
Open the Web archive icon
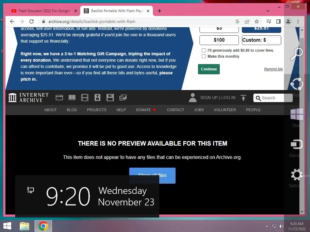59,98
